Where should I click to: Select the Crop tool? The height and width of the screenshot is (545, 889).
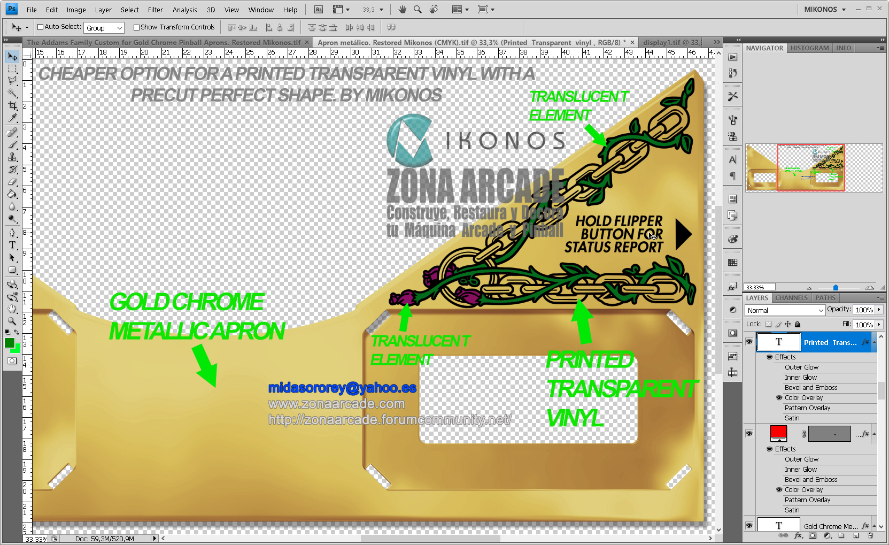[x=12, y=106]
